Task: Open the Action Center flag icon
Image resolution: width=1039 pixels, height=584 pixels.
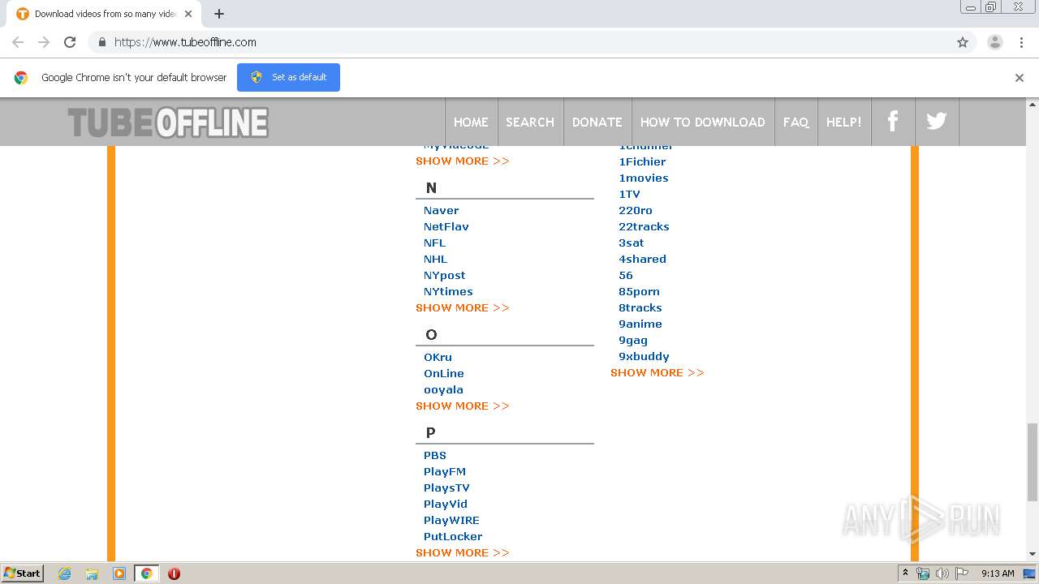Action: tap(962, 573)
